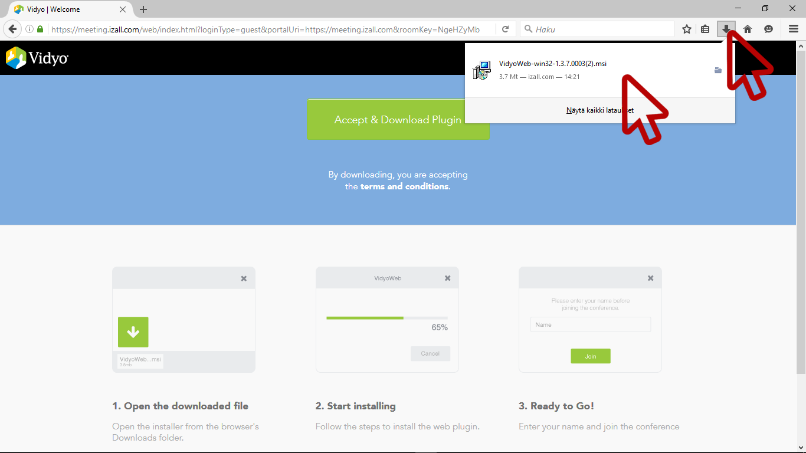Click the page vertical scrollbar
Screen dimensions: 806x453
[801, 212]
